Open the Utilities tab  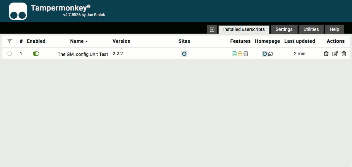point(311,30)
